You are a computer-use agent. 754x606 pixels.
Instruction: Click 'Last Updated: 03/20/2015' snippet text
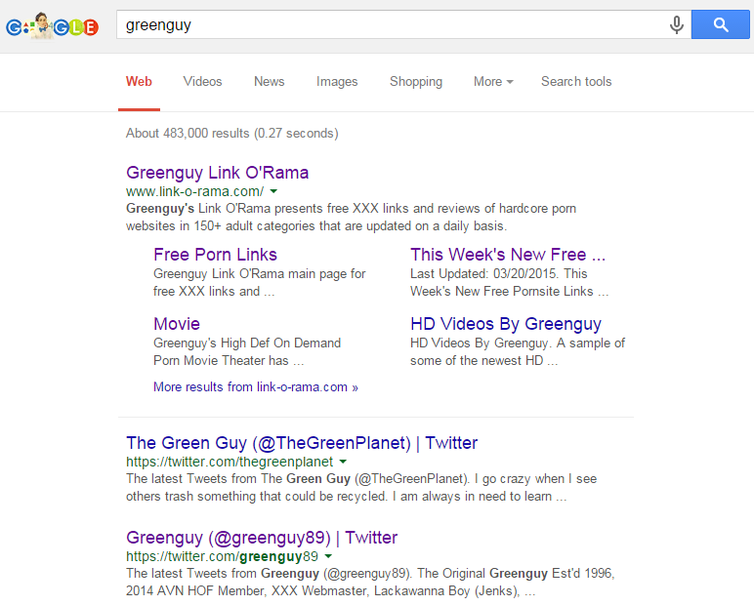484,273
